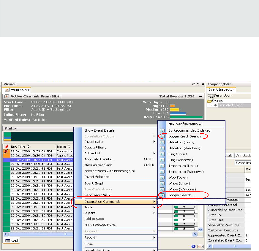
Task: Expand the Tools submenu arrow
Action: coord(154,207)
